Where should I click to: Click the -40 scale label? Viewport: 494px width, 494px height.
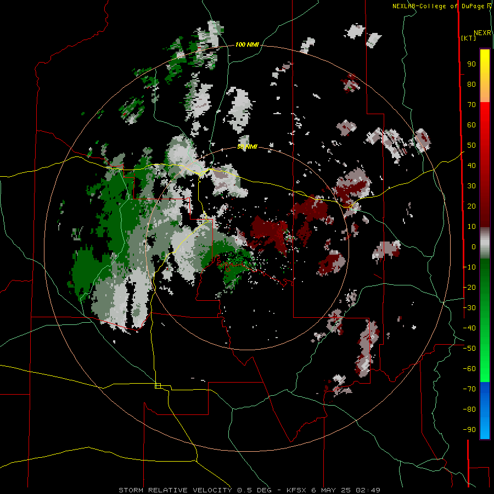(469, 328)
